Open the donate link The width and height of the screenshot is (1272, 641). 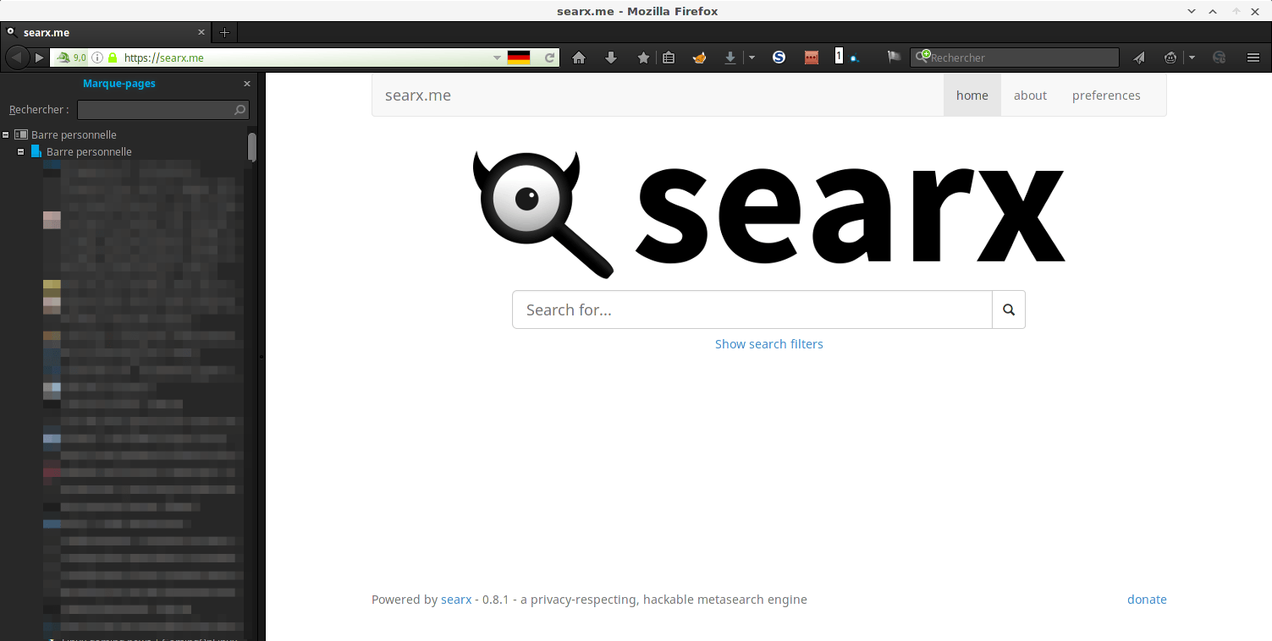click(1147, 600)
